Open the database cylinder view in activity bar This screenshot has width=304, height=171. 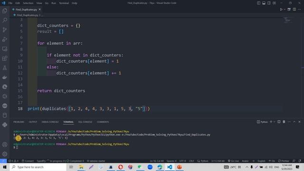point(5,115)
